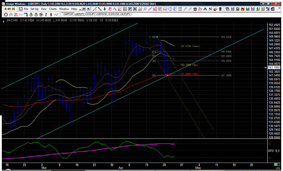Viewport: 283px width, 171px height.
Task: Select the yellow triangle draw tool
Action: point(200,9)
